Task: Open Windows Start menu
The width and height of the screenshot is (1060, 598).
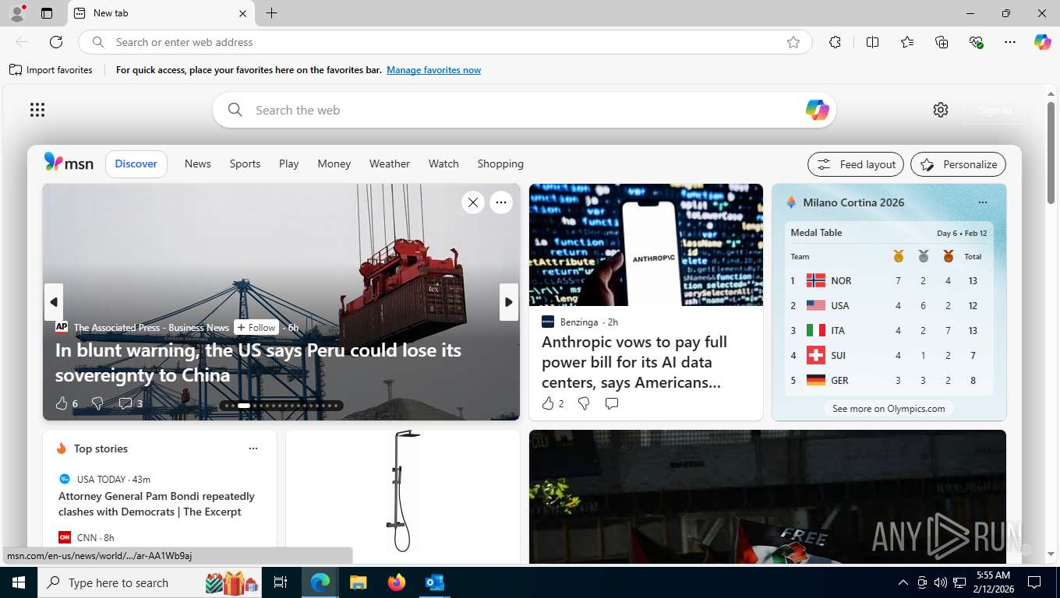Action: coord(18,582)
